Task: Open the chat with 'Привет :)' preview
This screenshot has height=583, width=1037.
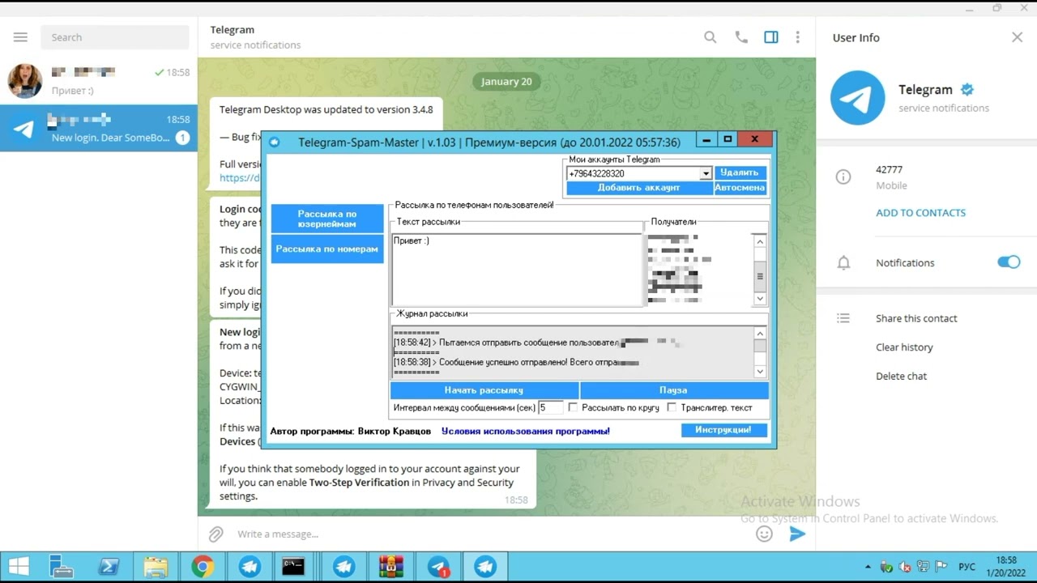Action: click(x=99, y=81)
